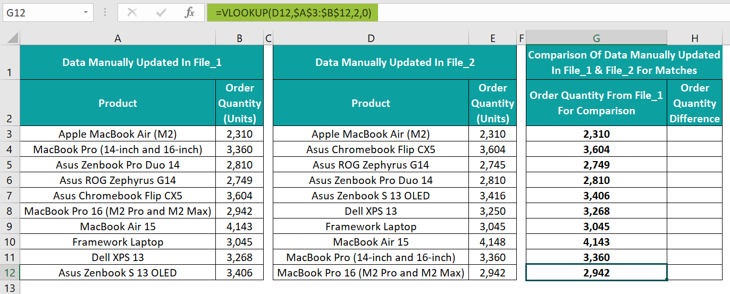Click 'Order Quantity (Units)' header in column B
This screenshot has height=294, width=730.
(240, 103)
